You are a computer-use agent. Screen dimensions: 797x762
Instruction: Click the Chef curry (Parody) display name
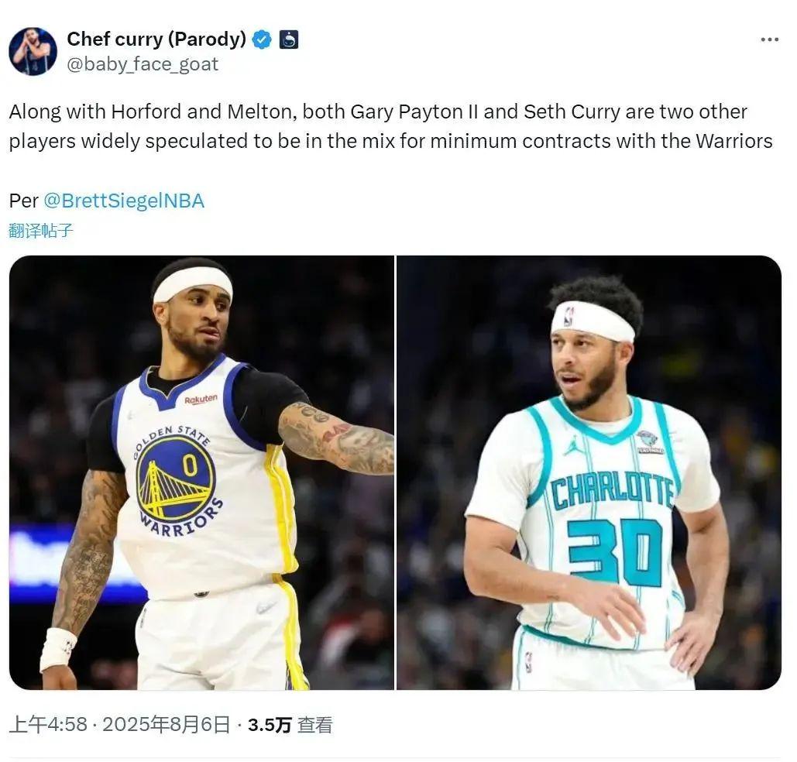156,39
